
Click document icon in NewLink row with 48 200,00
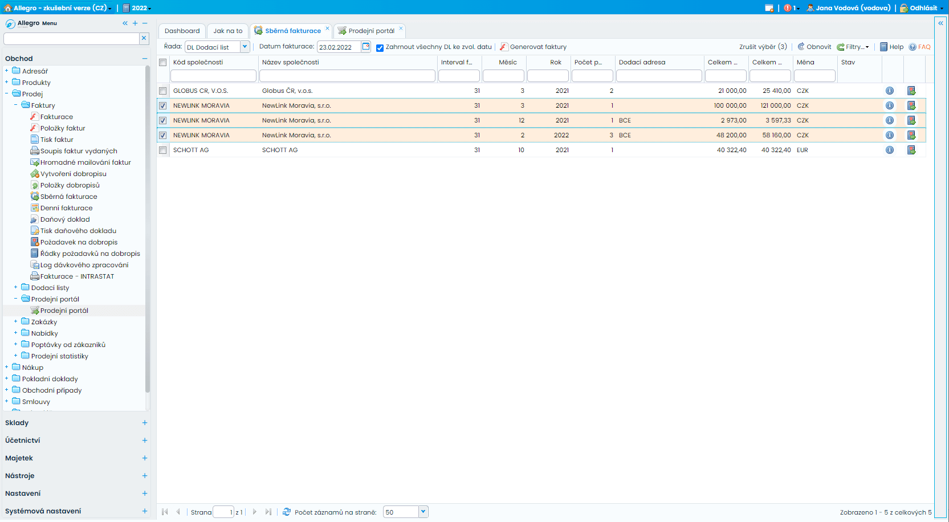tap(911, 135)
